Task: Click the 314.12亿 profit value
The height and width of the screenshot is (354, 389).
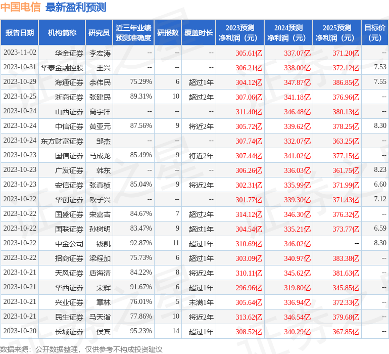Action: (249, 214)
